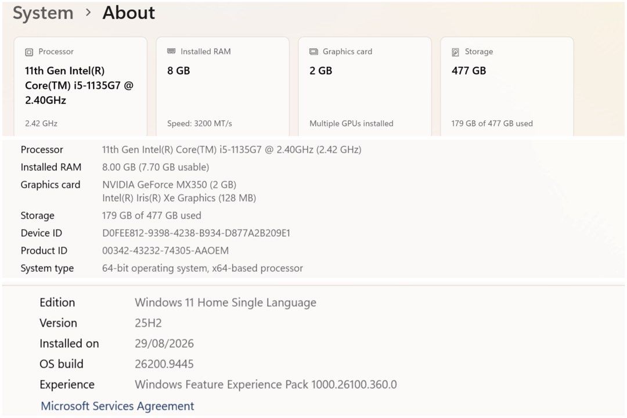The image size is (627, 418).
Task: Click the "Device ID" row label
Action: [x=41, y=233]
